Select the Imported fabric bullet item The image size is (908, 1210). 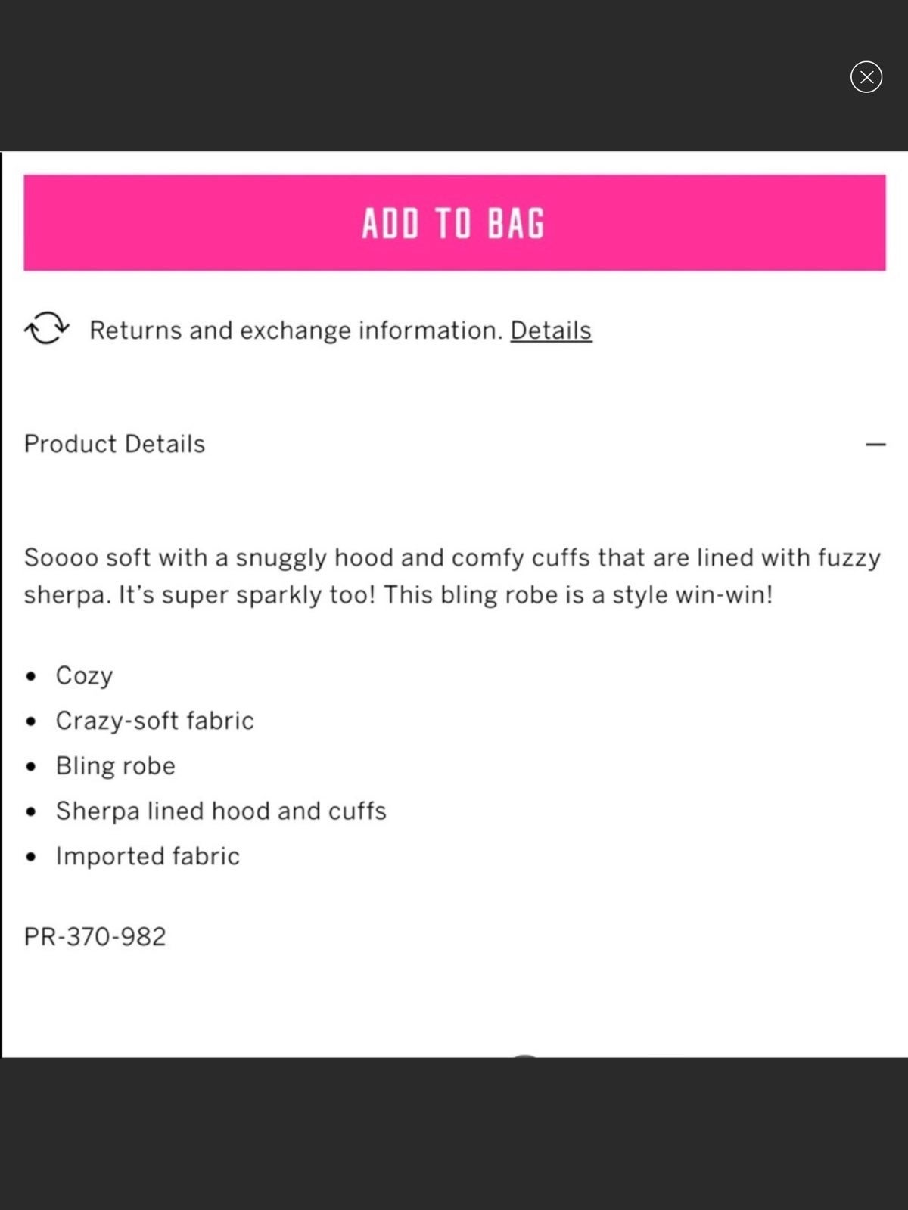click(148, 856)
